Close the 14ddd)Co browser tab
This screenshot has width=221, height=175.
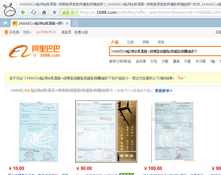coord(67,23)
